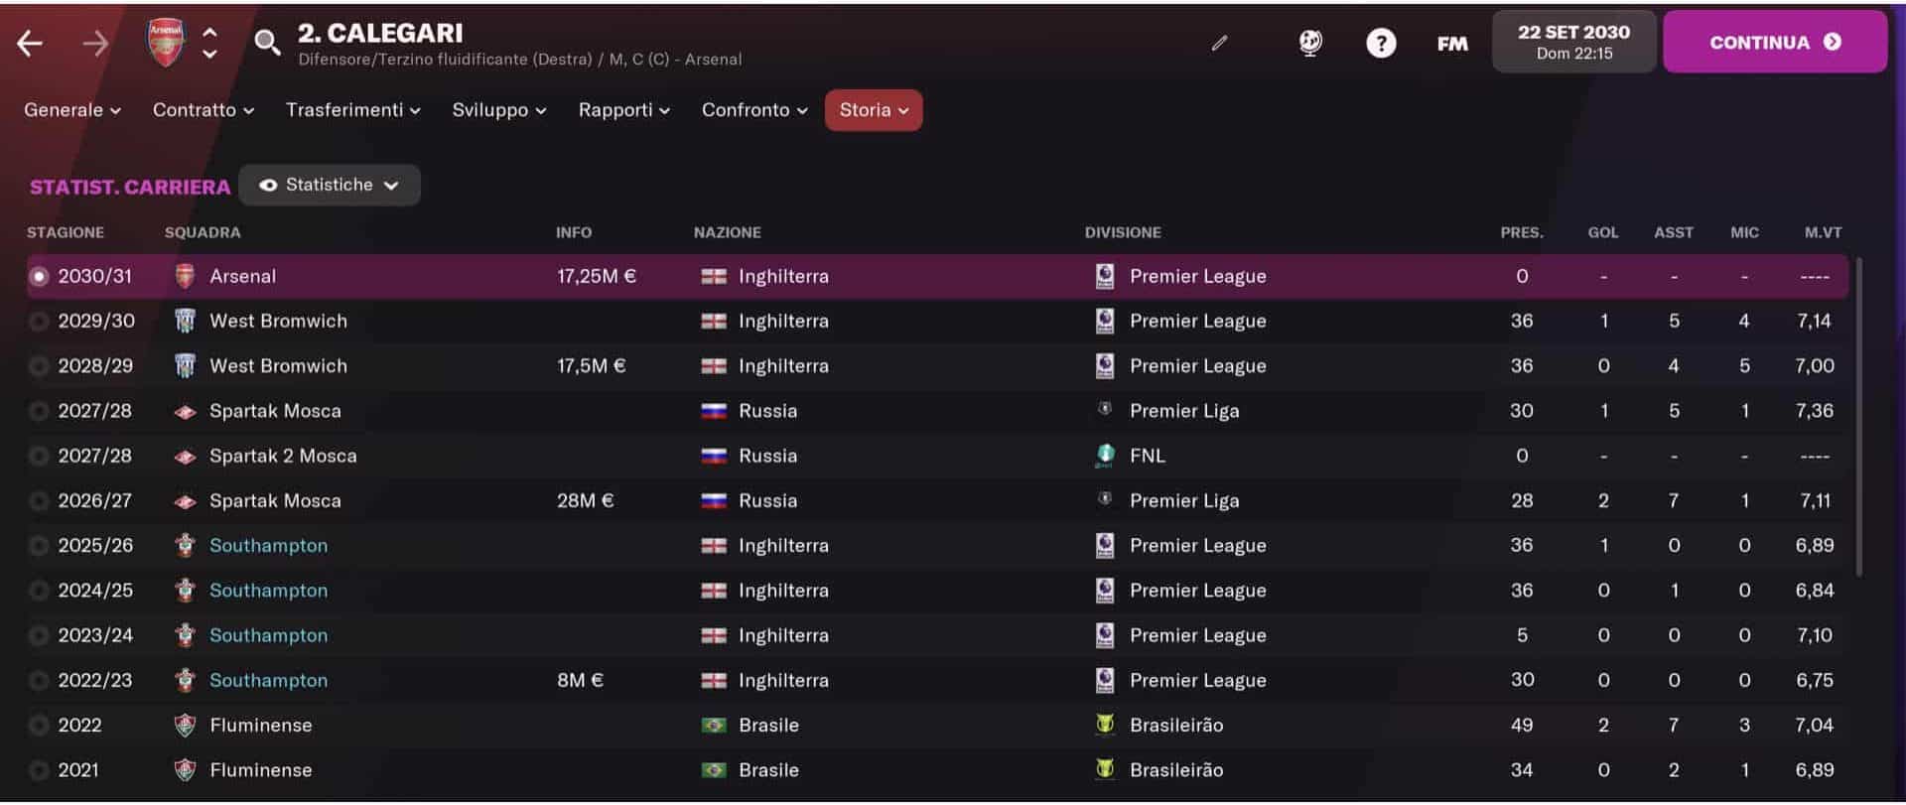Expand the Trasferimenti dropdown menu

(353, 110)
